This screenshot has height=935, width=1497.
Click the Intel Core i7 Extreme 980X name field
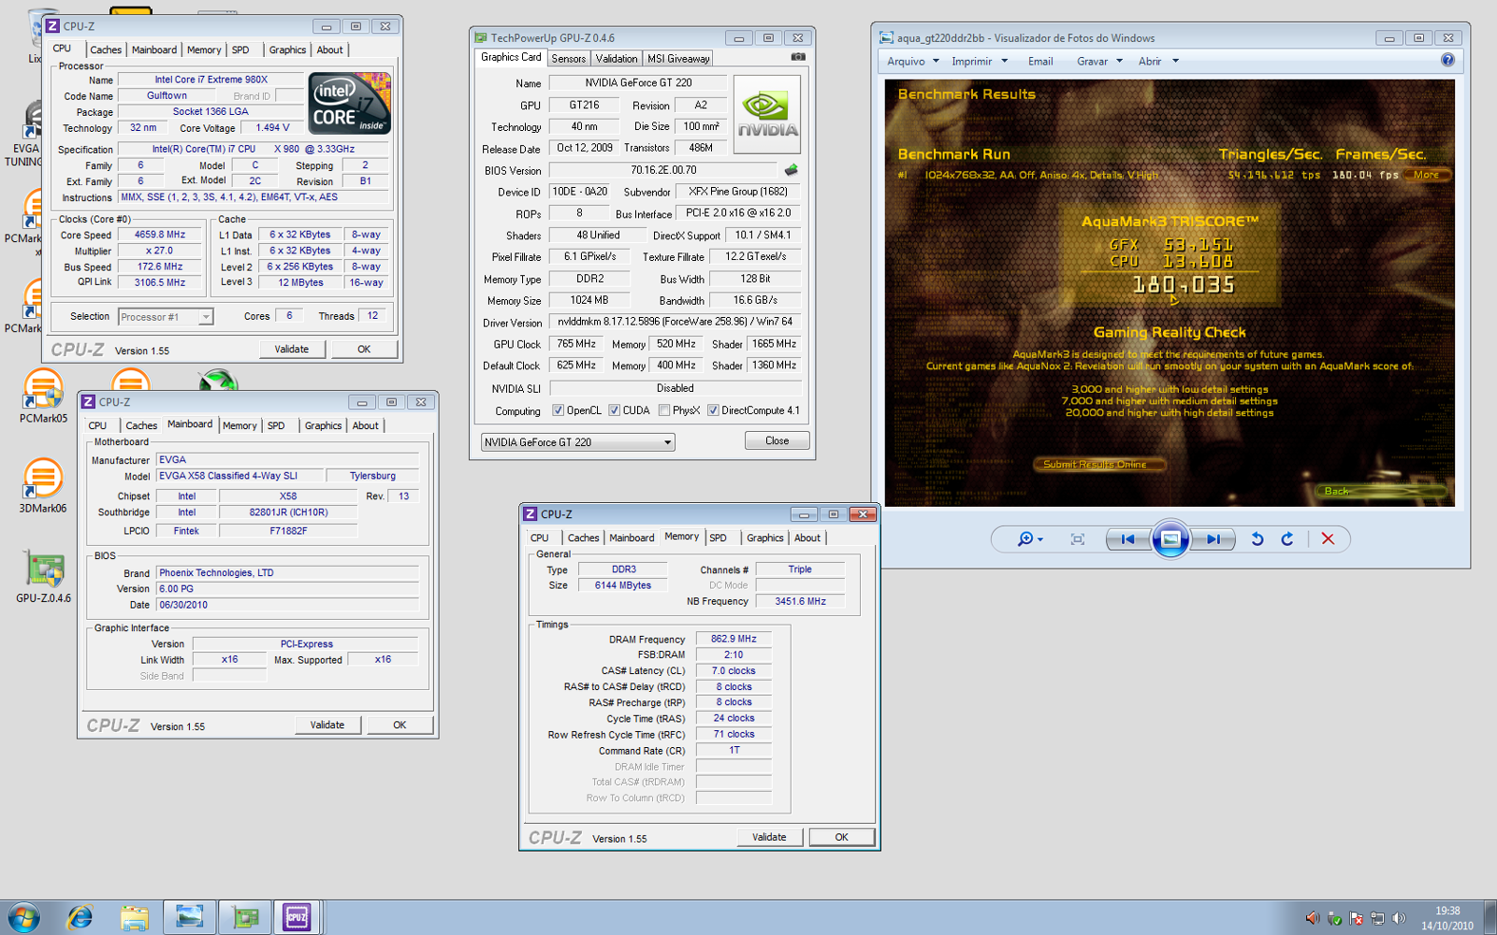point(211,79)
